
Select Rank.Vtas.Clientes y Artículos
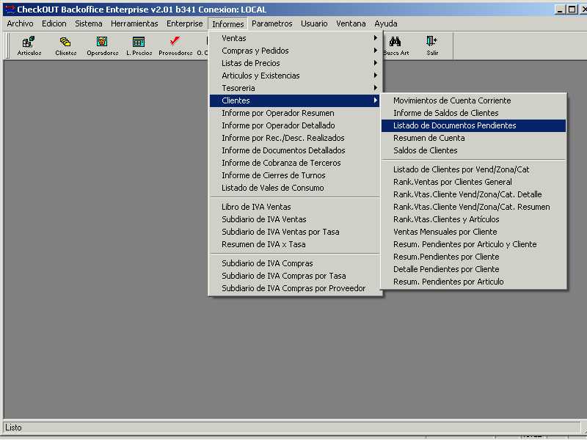pos(473,219)
